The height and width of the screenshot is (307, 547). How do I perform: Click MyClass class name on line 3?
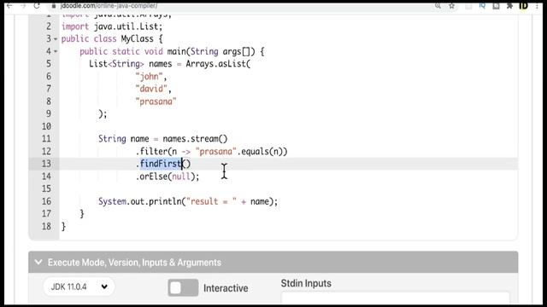point(137,39)
